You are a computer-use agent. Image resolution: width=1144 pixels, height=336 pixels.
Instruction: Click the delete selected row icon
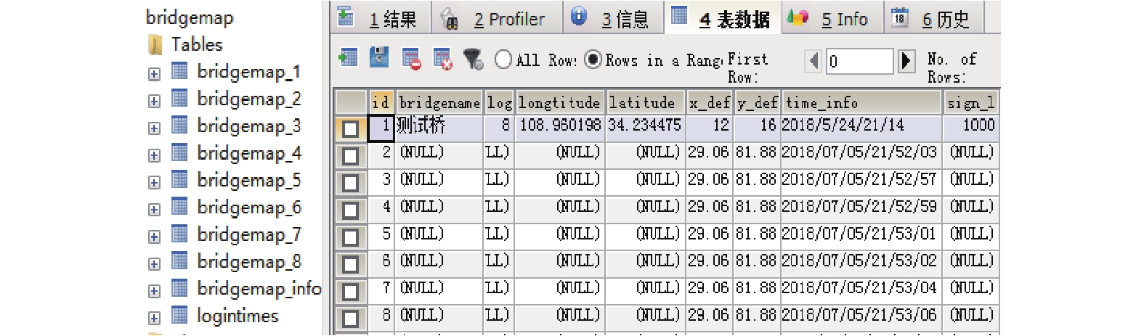click(x=411, y=59)
